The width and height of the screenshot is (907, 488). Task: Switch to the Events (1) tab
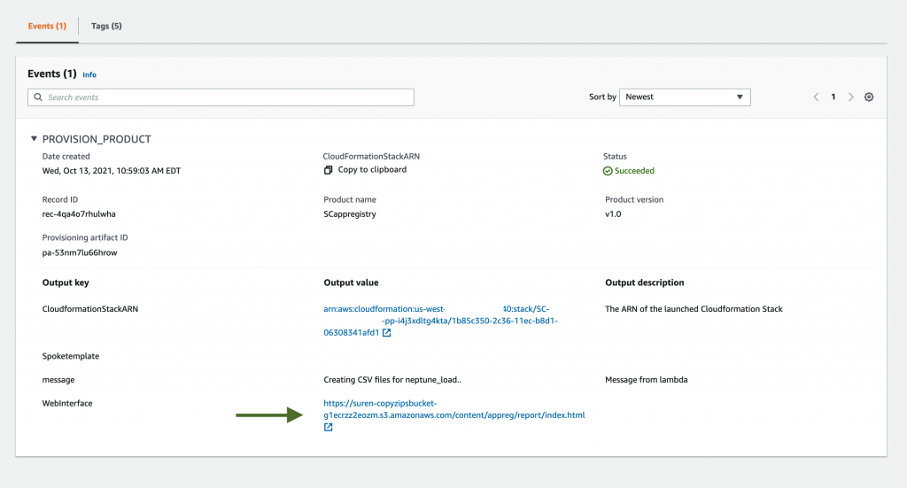click(48, 26)
